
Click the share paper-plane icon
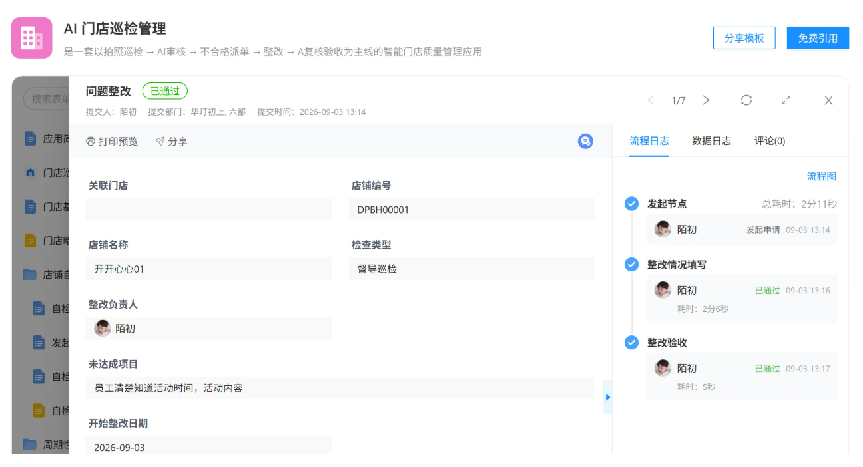tap(160, 142)
